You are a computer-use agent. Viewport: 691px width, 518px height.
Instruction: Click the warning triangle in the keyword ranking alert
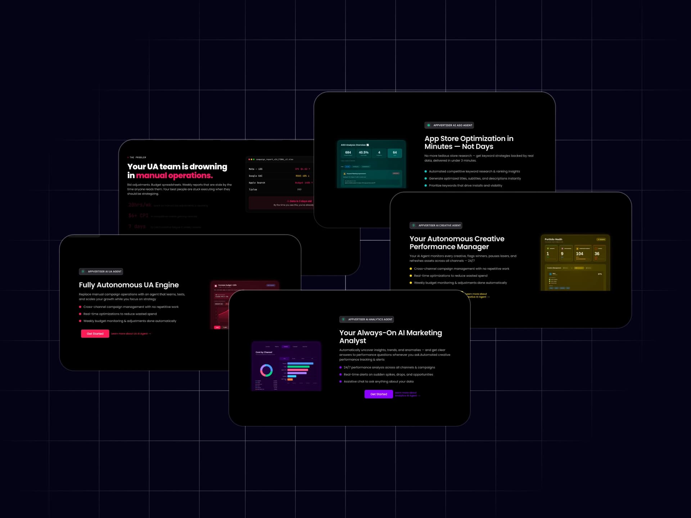[x=344, y=174]
